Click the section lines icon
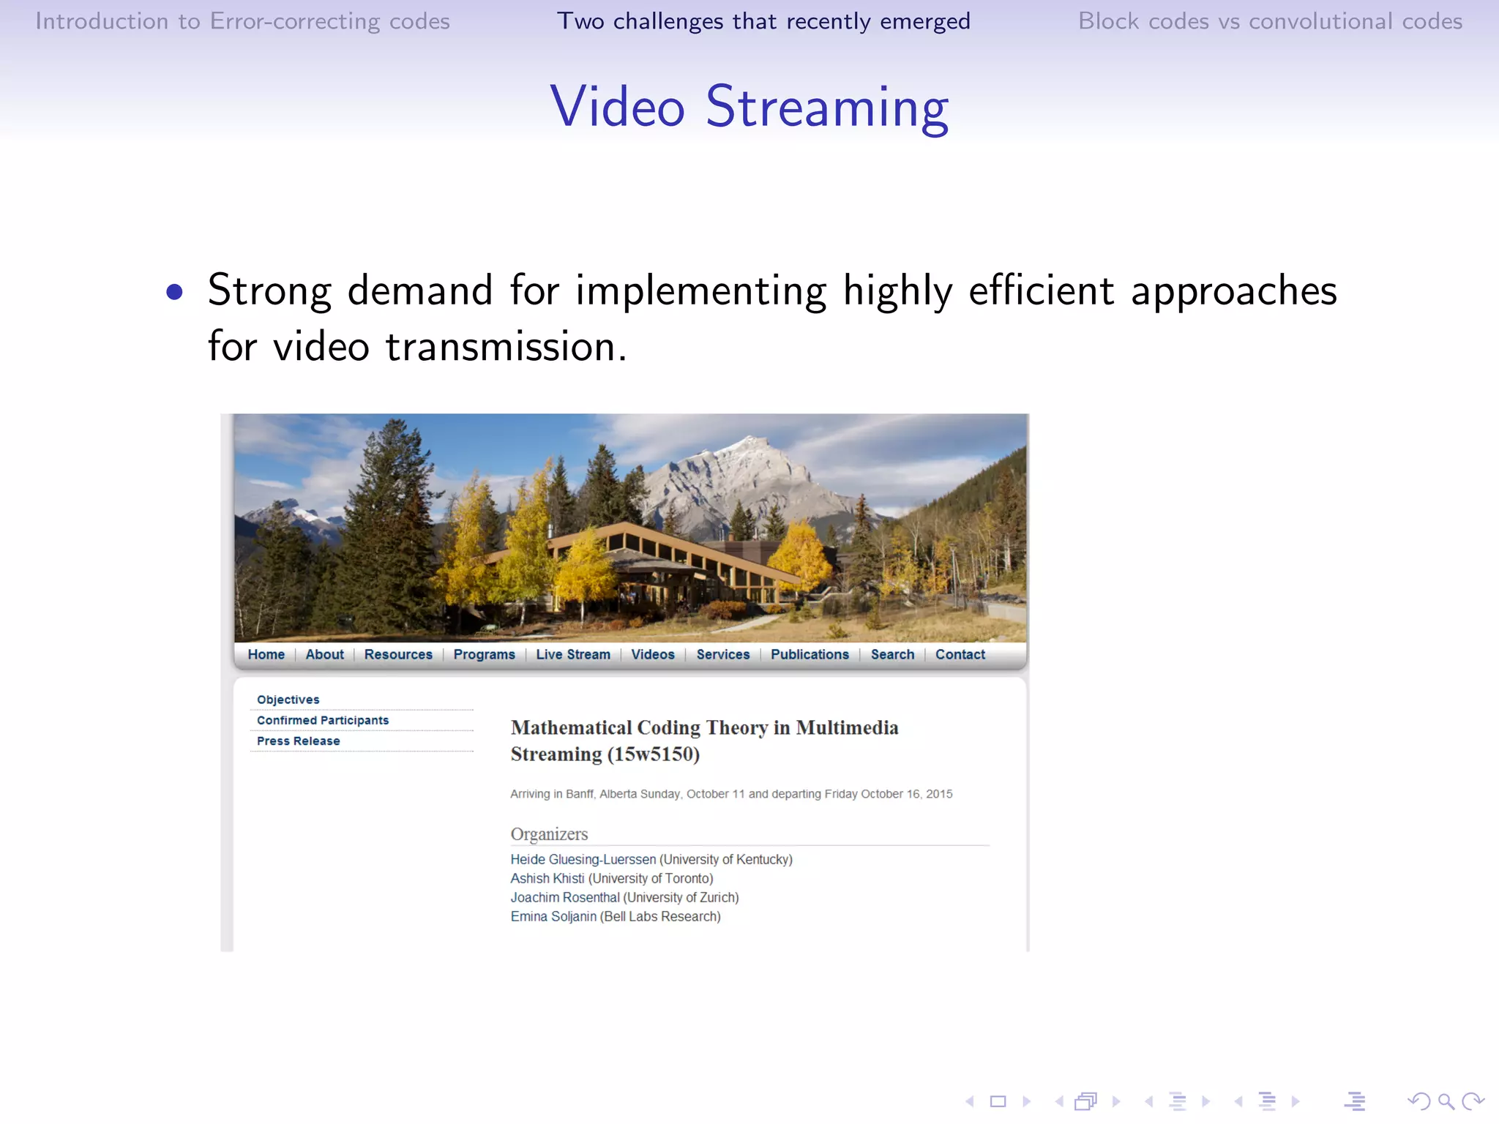 1267,1101
